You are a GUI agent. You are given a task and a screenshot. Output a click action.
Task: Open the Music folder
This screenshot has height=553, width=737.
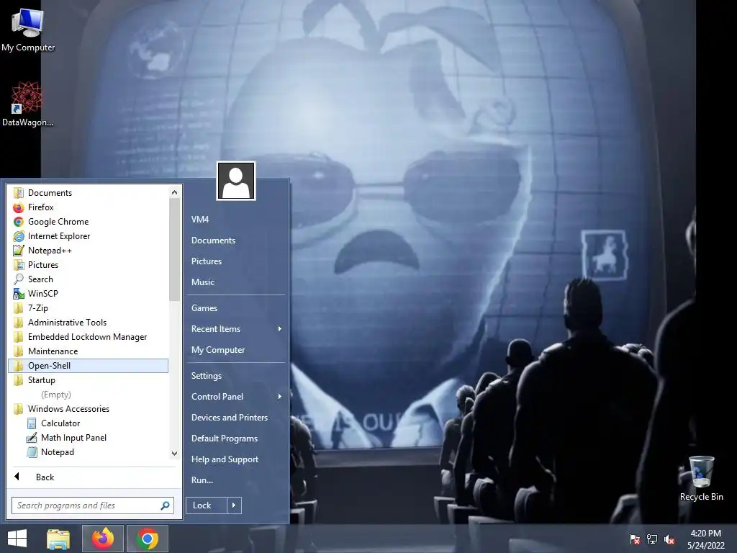236,282
